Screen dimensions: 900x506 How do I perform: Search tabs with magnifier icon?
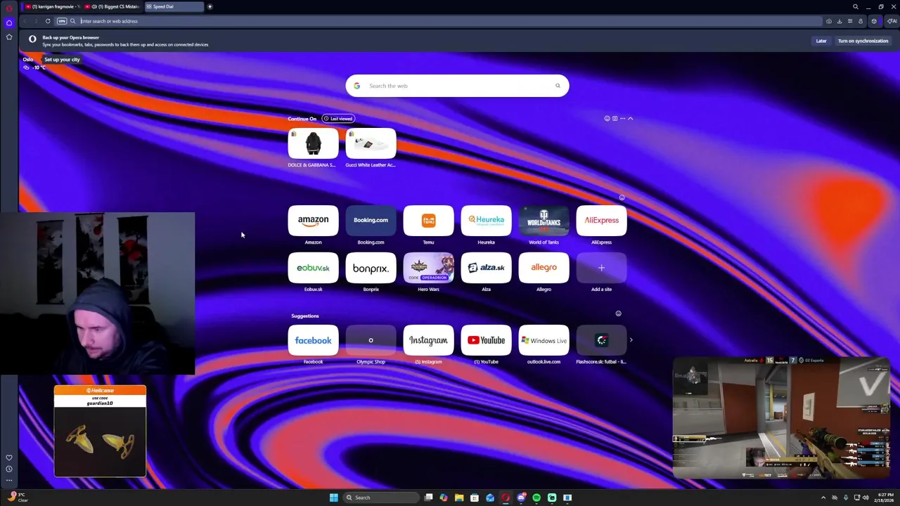point(856,7)
